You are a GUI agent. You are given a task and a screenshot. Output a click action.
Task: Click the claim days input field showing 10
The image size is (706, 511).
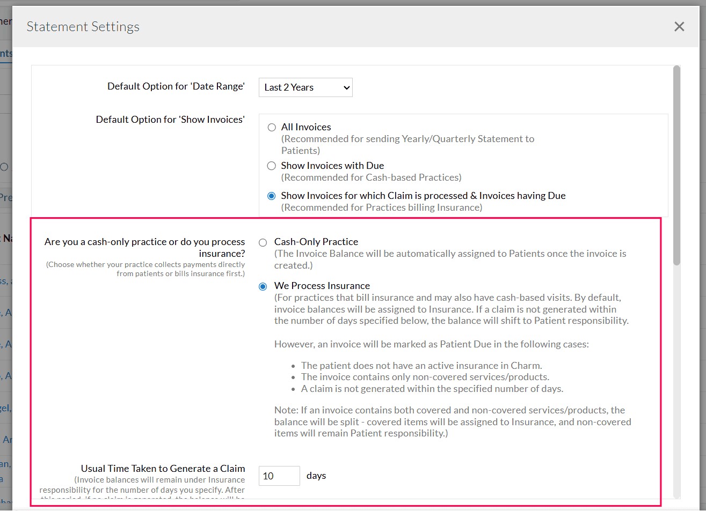pyautogui.click(x=279, y=476)
